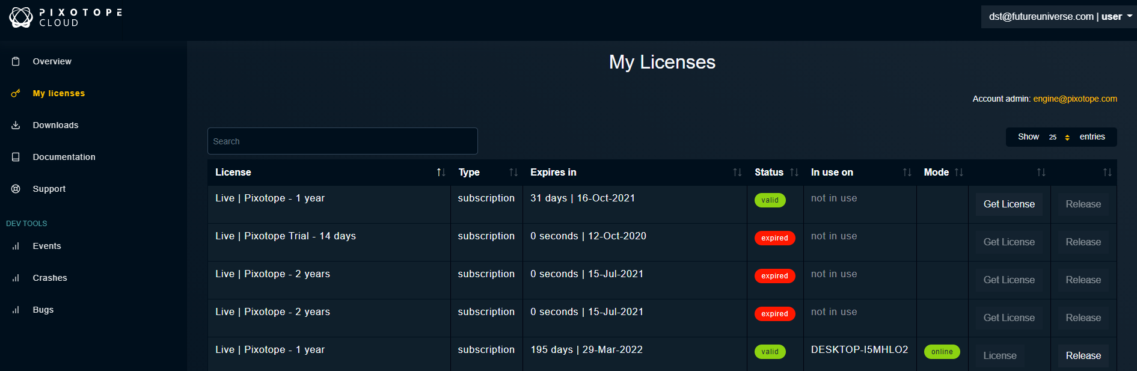Sort table by Mode column arrows

click(959, 173)
